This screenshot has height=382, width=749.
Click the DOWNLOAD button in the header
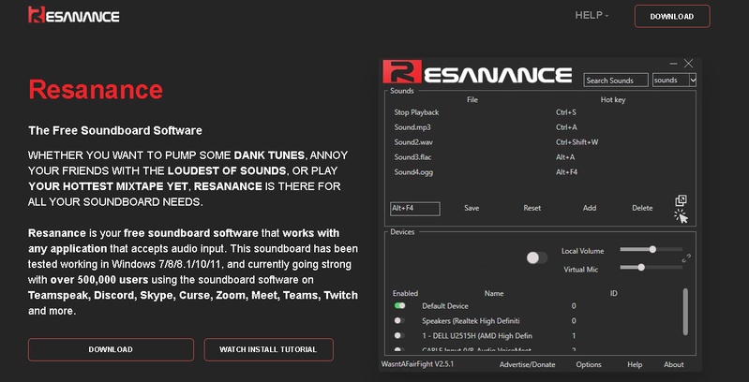click(x=671, y=16)
